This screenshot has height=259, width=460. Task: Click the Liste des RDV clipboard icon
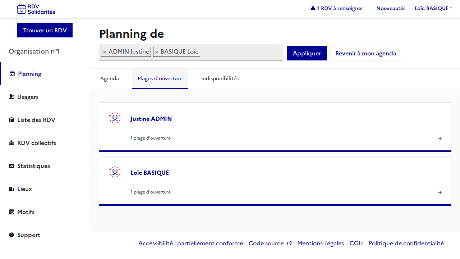pos(11,120)
